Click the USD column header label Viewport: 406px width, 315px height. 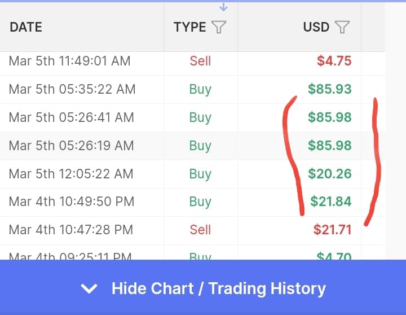click(x=316, y=27)
